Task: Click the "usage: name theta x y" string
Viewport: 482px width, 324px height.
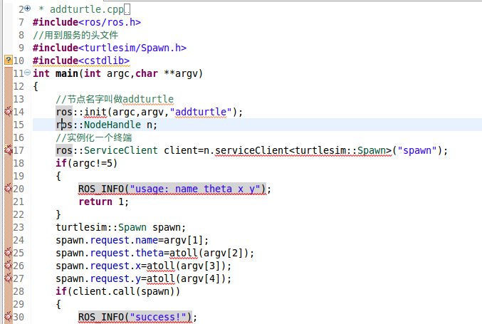Action: (x=195, y=189)
